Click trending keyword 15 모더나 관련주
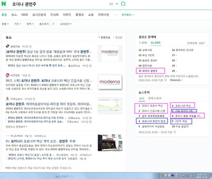This screenshot has height=179, width=212. click(x=148, y=71)
